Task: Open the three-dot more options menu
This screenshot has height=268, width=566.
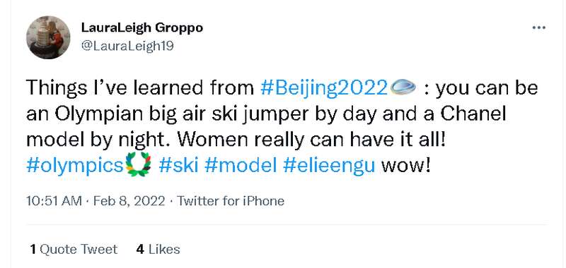Action: (x=538, y=28)
